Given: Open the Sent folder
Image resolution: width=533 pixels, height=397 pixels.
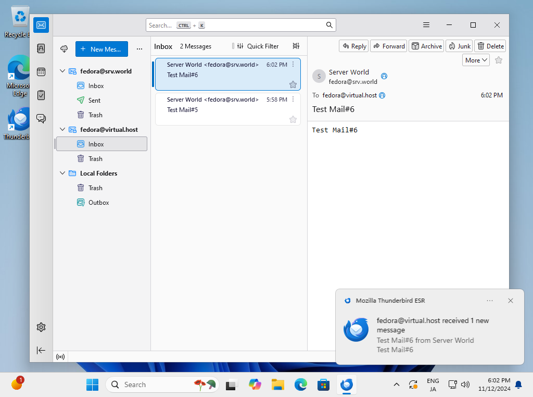Looking at the screenshot, I should pyautogui.click(x=101, y=101).
